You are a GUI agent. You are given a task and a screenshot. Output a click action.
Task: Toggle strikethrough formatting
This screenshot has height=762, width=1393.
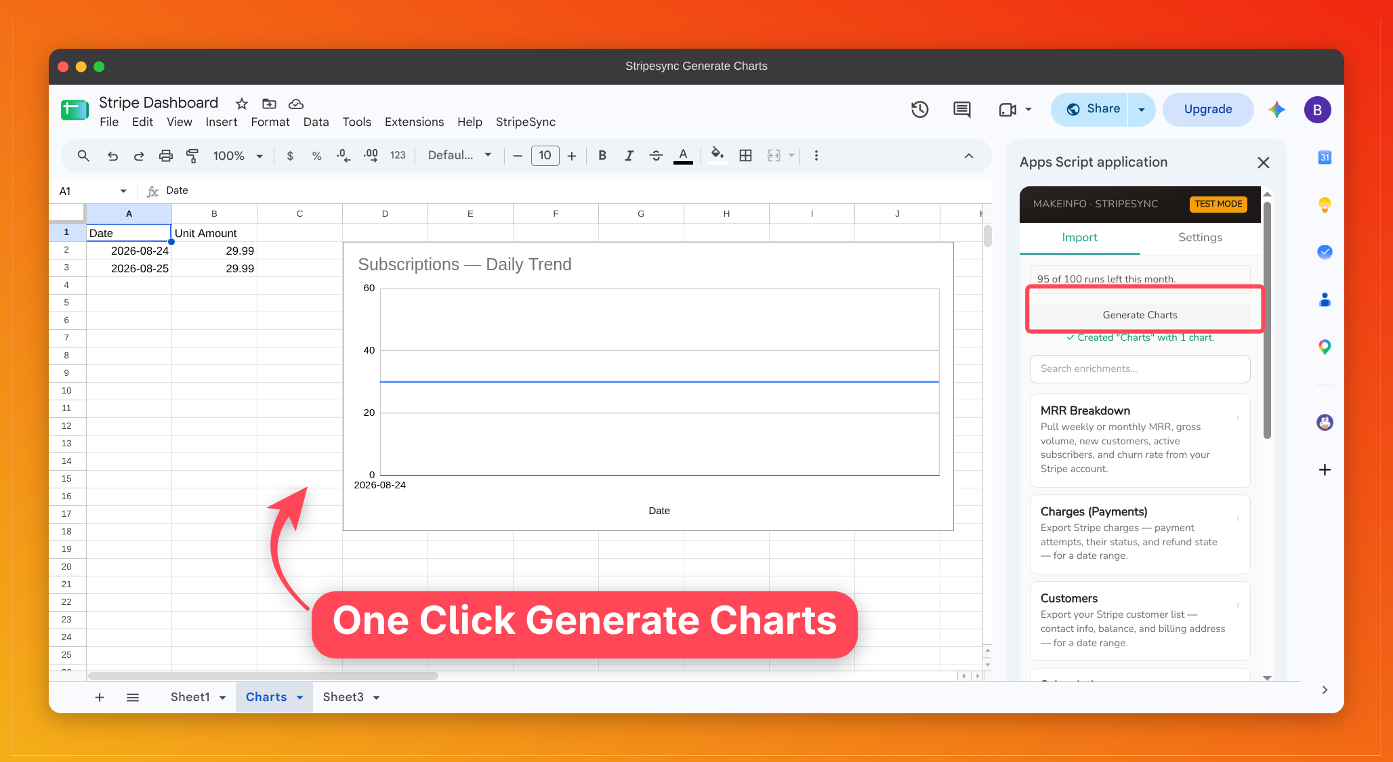pos(656,156)
